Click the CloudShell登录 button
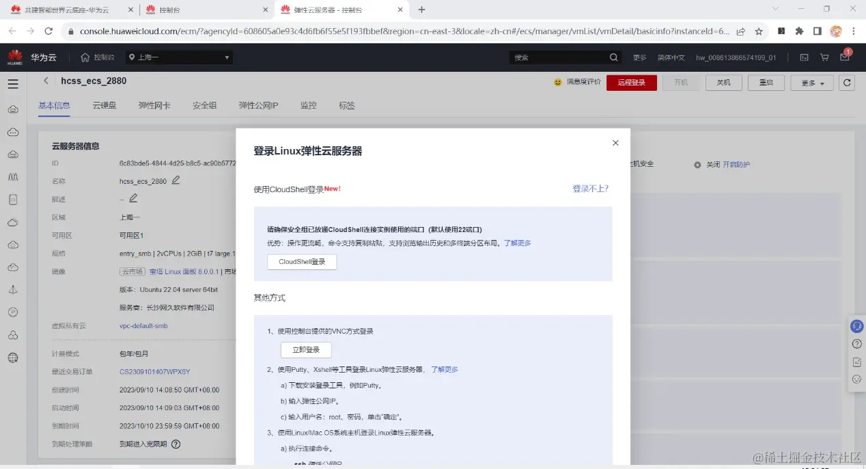 (302, 261)
